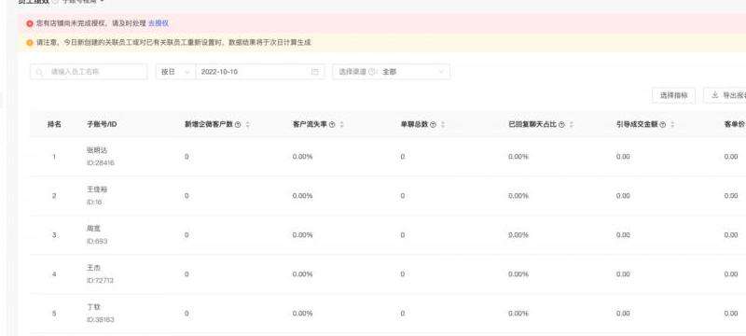Click the red error icon in authorization banner
The height and width of the screenshot is (336, 746).
[x=30, y=23]
